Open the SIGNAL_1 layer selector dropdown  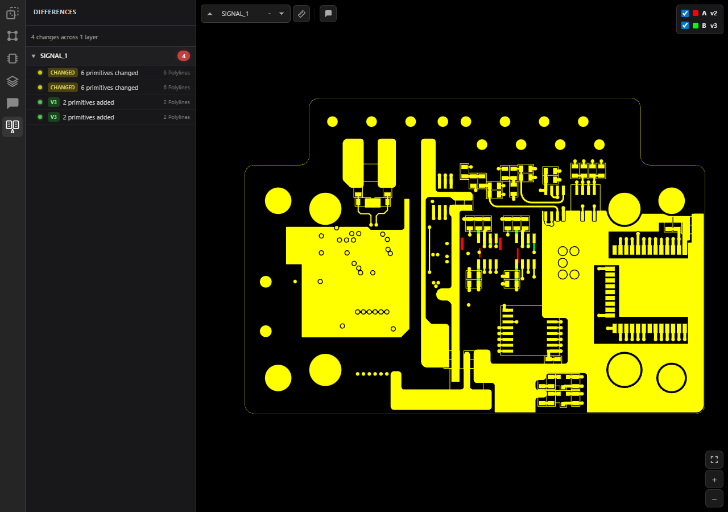coord(246,14)
